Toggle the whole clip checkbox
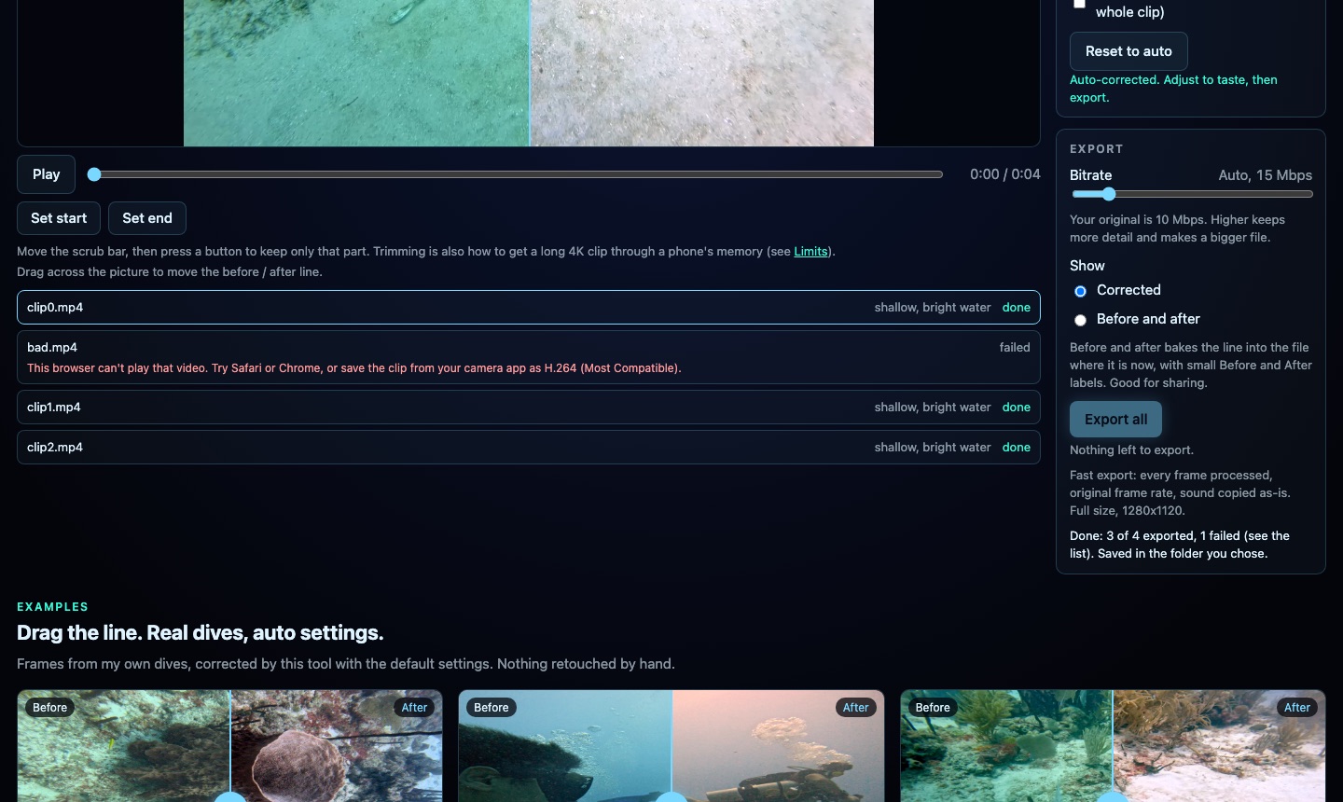Screen dimensions: 1343x802 click(x=1079, y=4)
